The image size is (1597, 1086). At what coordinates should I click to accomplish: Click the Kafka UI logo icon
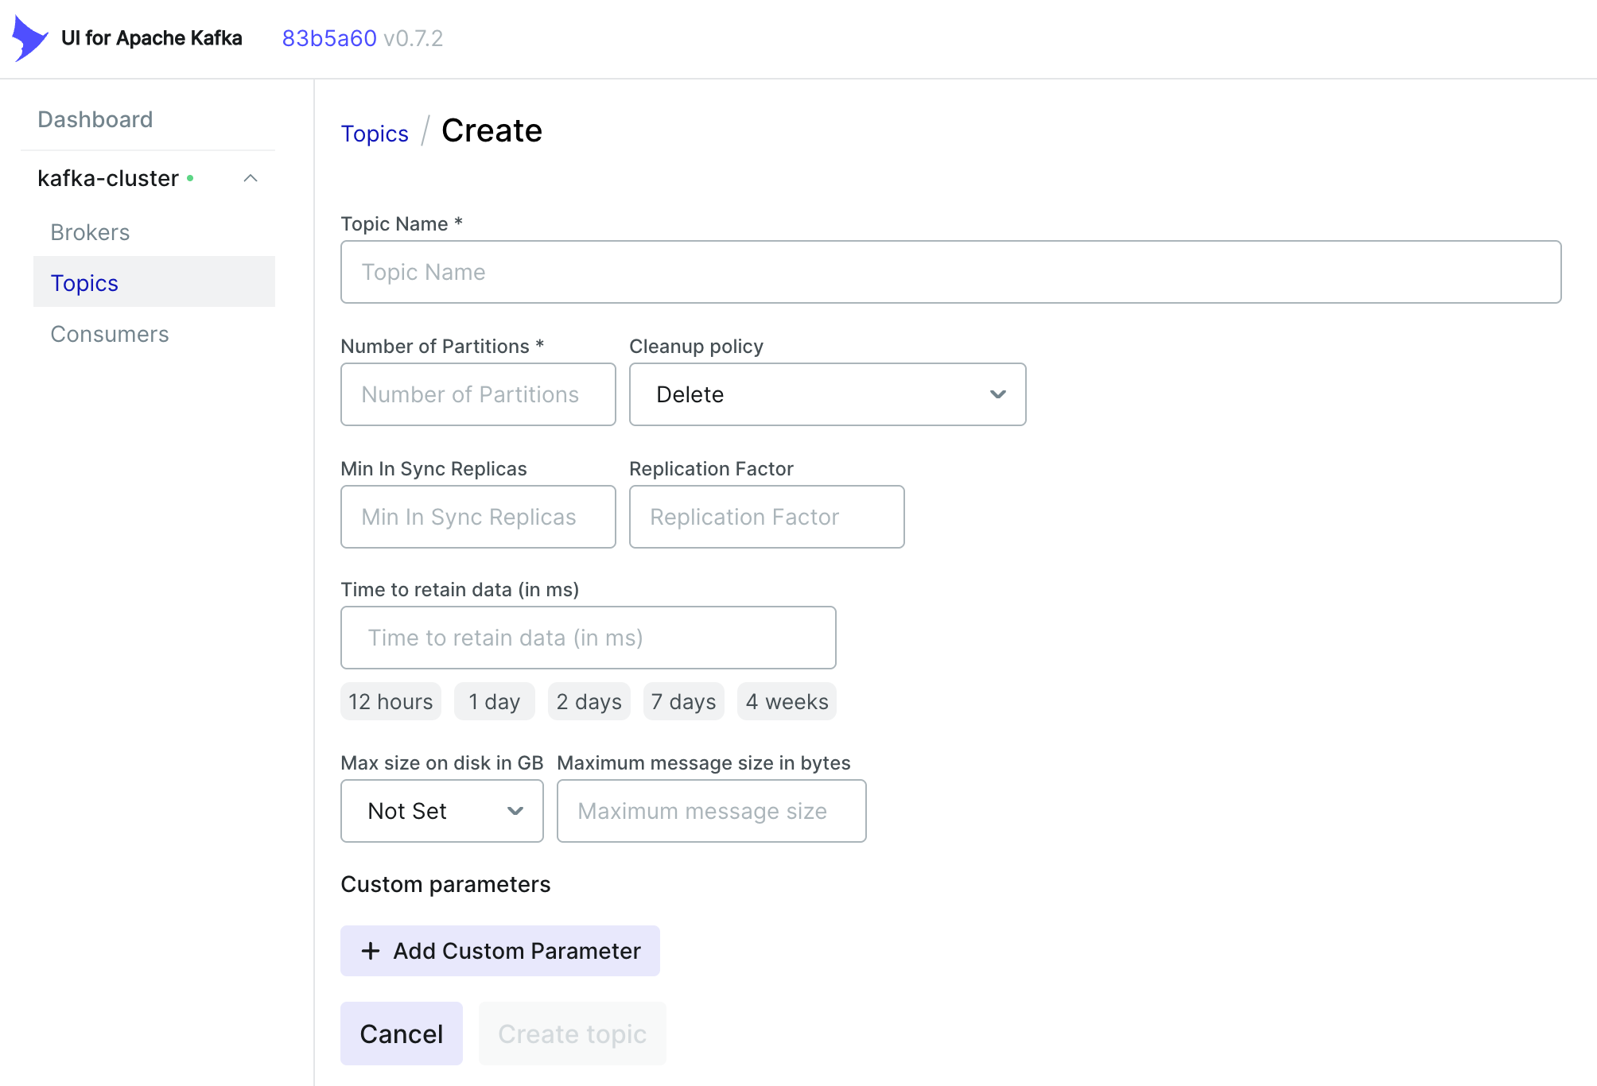coord(29,38)
